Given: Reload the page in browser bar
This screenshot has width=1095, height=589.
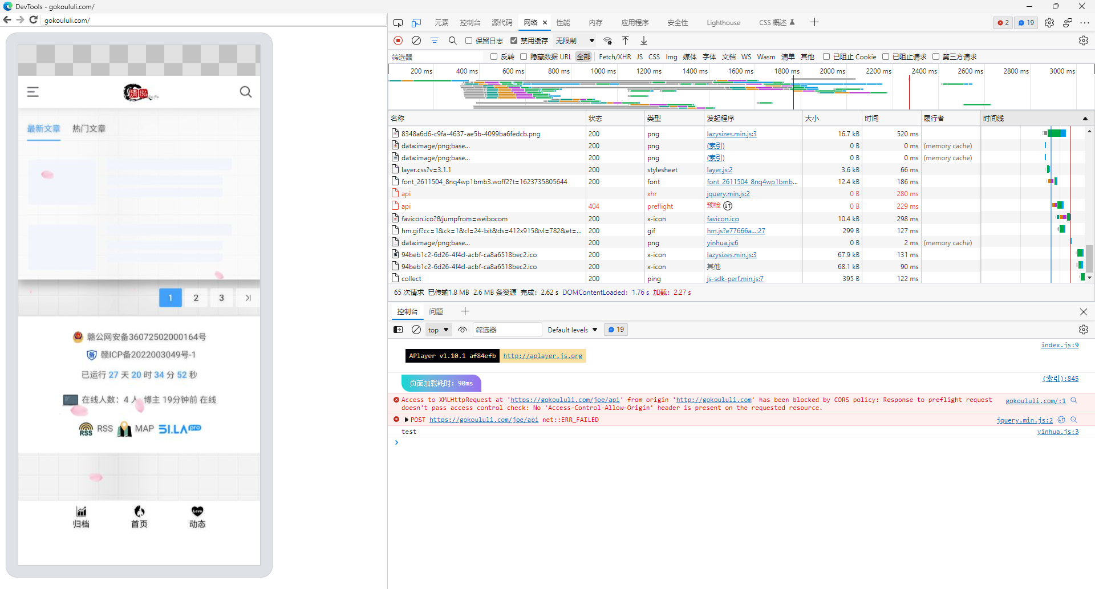Looking at the screenshot, I should 34,20.
